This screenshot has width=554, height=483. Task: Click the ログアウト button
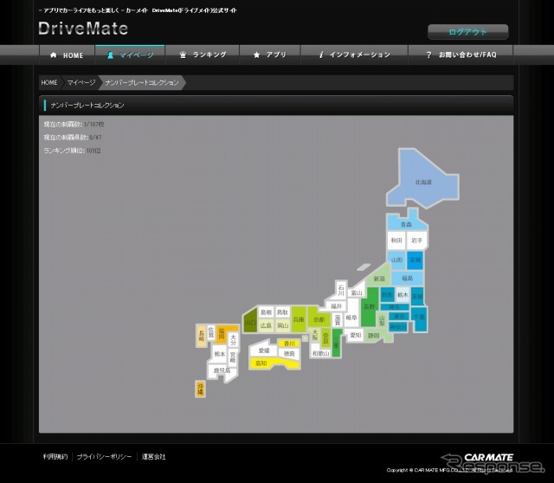coord(468,32)
